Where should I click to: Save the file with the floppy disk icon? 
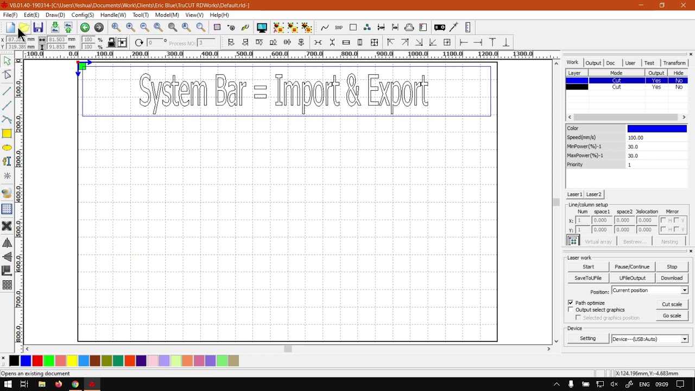[38, 28]
